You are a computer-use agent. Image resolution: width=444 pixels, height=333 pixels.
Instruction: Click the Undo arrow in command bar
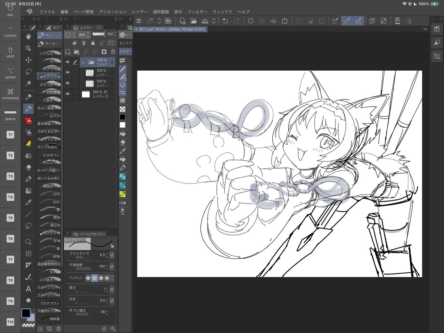coord(225,21)
